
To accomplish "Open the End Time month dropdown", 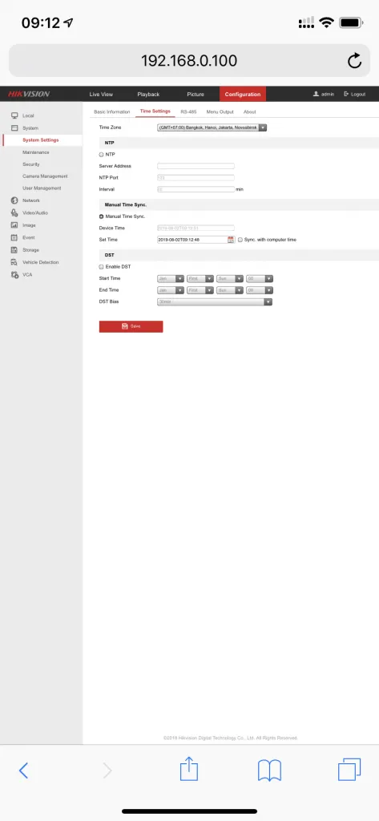I will (171, 290).
